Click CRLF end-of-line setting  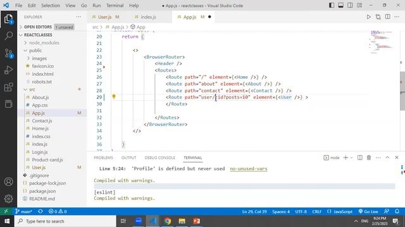point(316,212)
